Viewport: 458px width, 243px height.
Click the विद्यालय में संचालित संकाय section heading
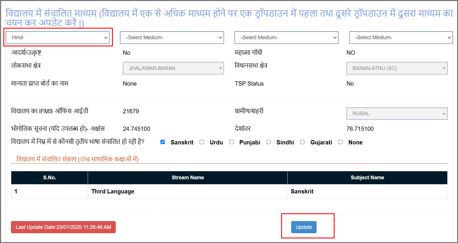click(x=78, y=159)
